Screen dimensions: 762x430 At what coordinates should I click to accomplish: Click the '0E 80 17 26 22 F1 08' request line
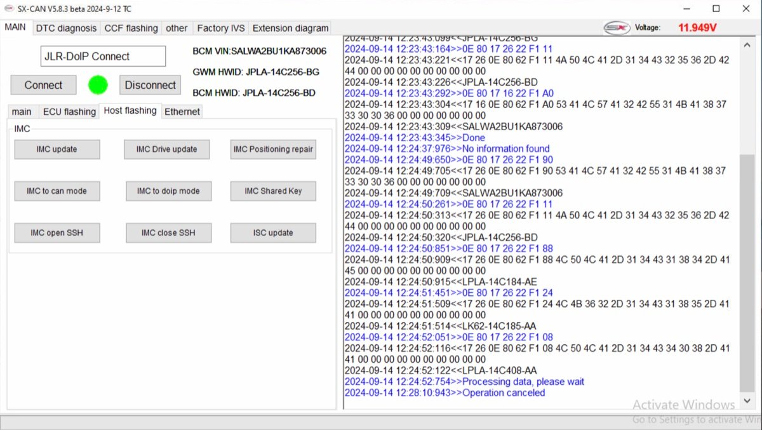[448, 337]
